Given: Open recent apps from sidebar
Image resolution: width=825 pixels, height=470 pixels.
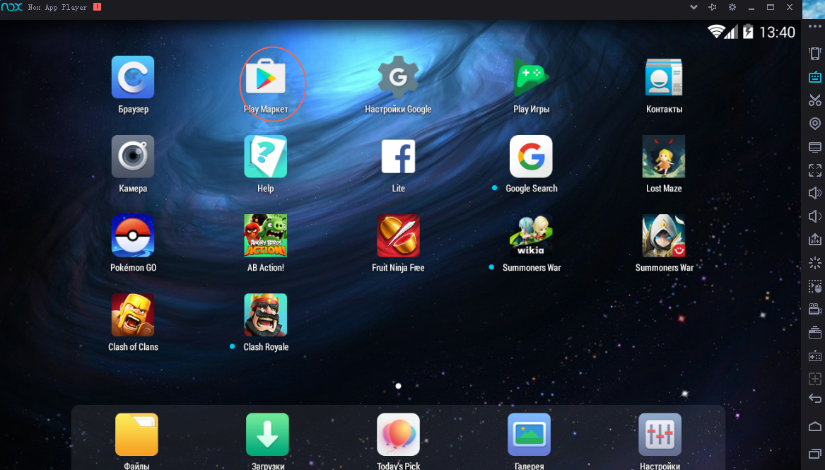Looking at the screenshot, I should pos(814,453).
